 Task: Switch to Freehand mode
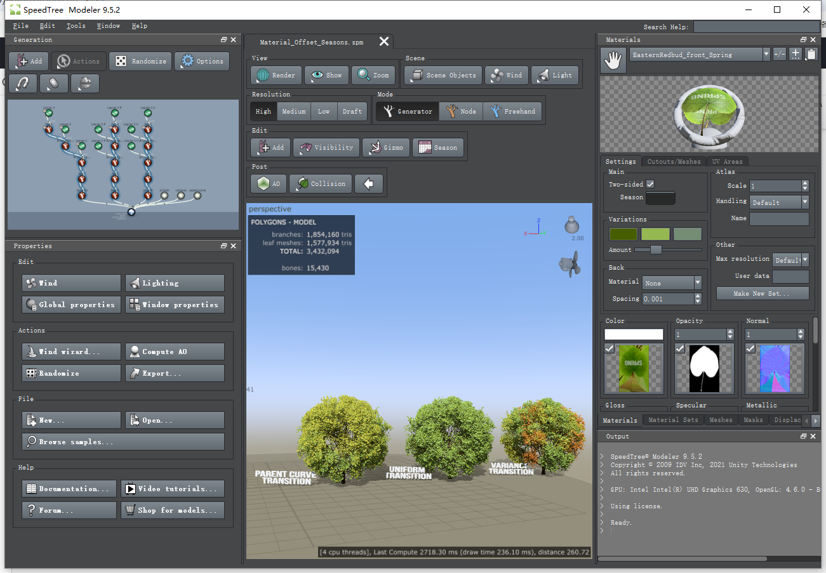point(513,111)
